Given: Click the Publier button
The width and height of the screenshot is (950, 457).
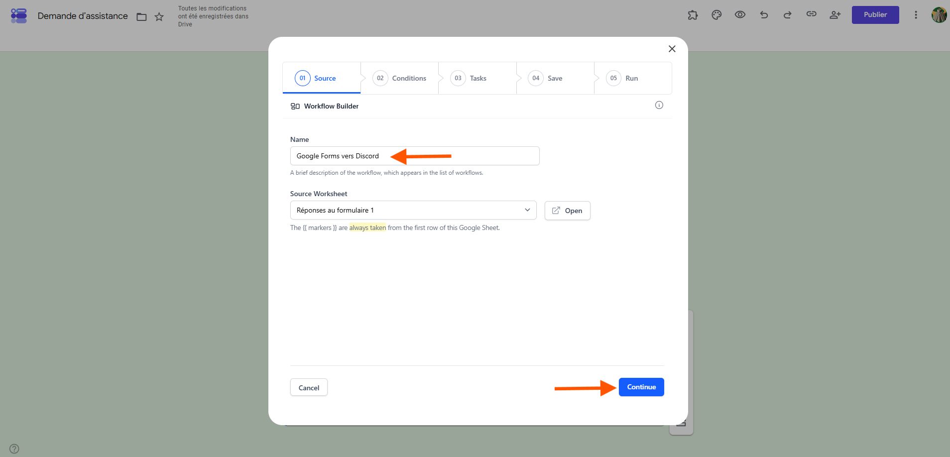Looking at the screenshot, I should (x=875, y=15).
